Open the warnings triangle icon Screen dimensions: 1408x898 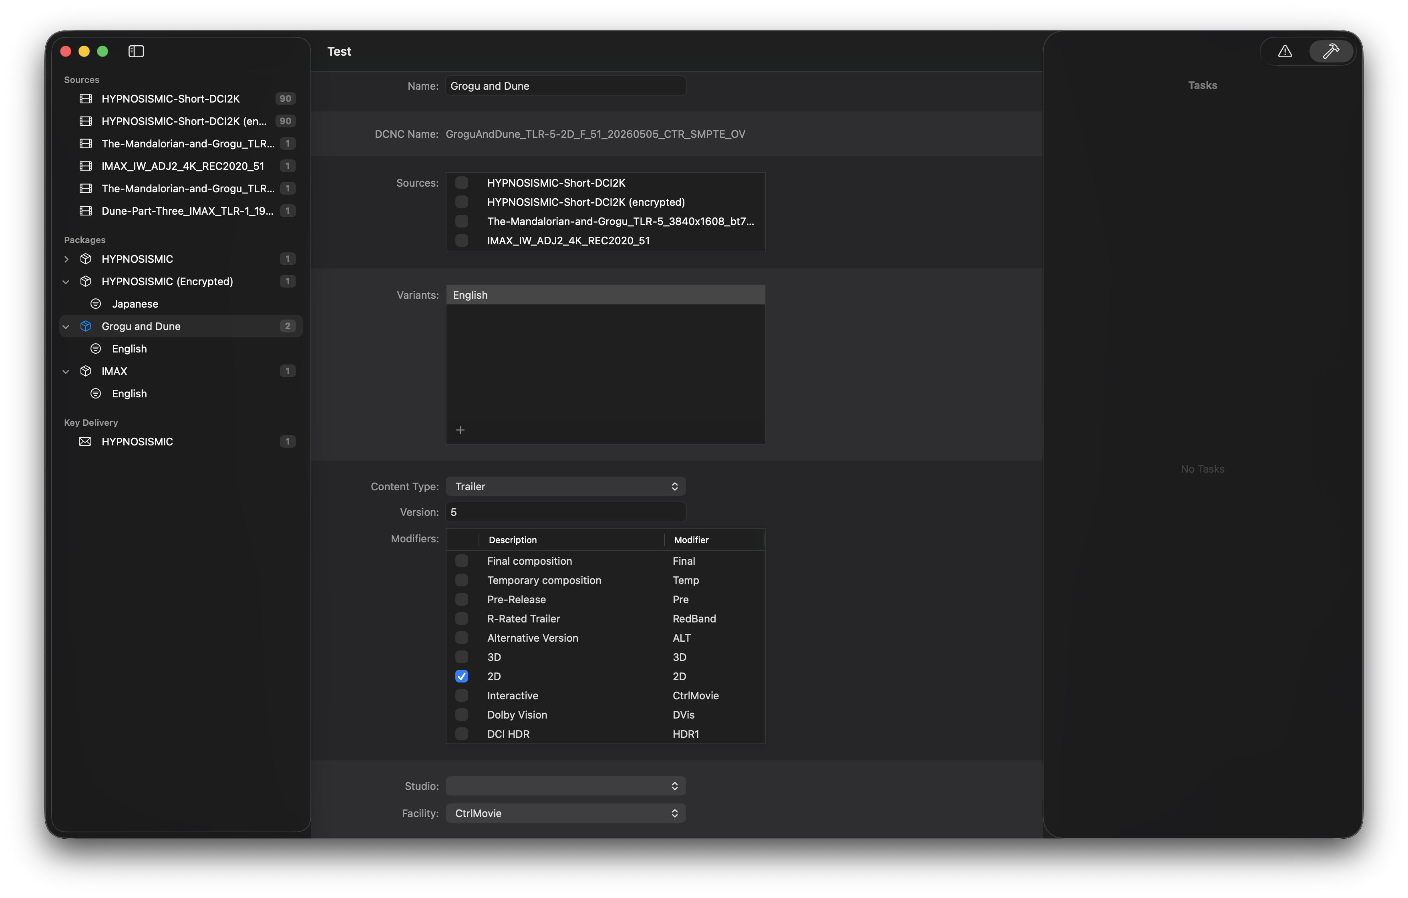pos(1285,52)
